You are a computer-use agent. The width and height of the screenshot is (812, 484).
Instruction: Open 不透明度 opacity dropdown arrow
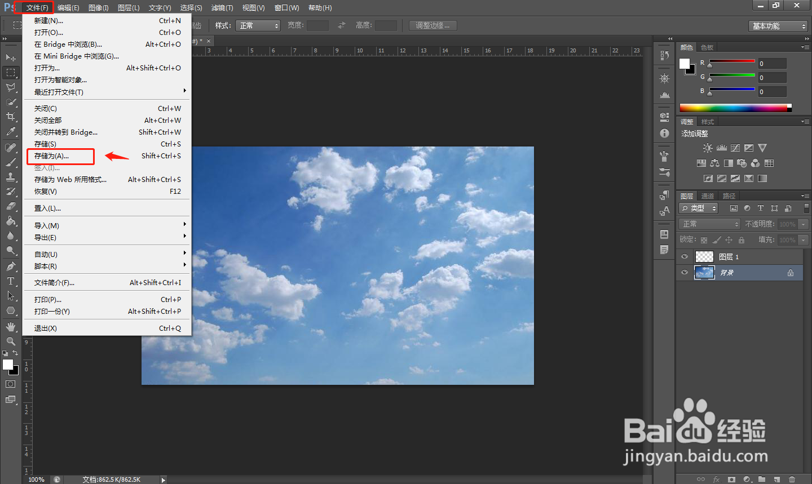click(x=804, y=224)
